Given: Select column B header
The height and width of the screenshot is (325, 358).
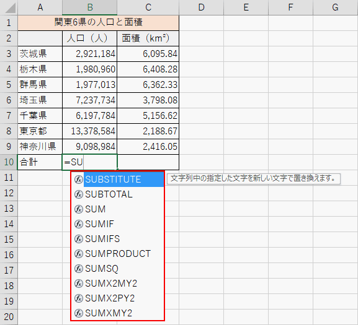Looking at the screenshot, I should [90, 7].
